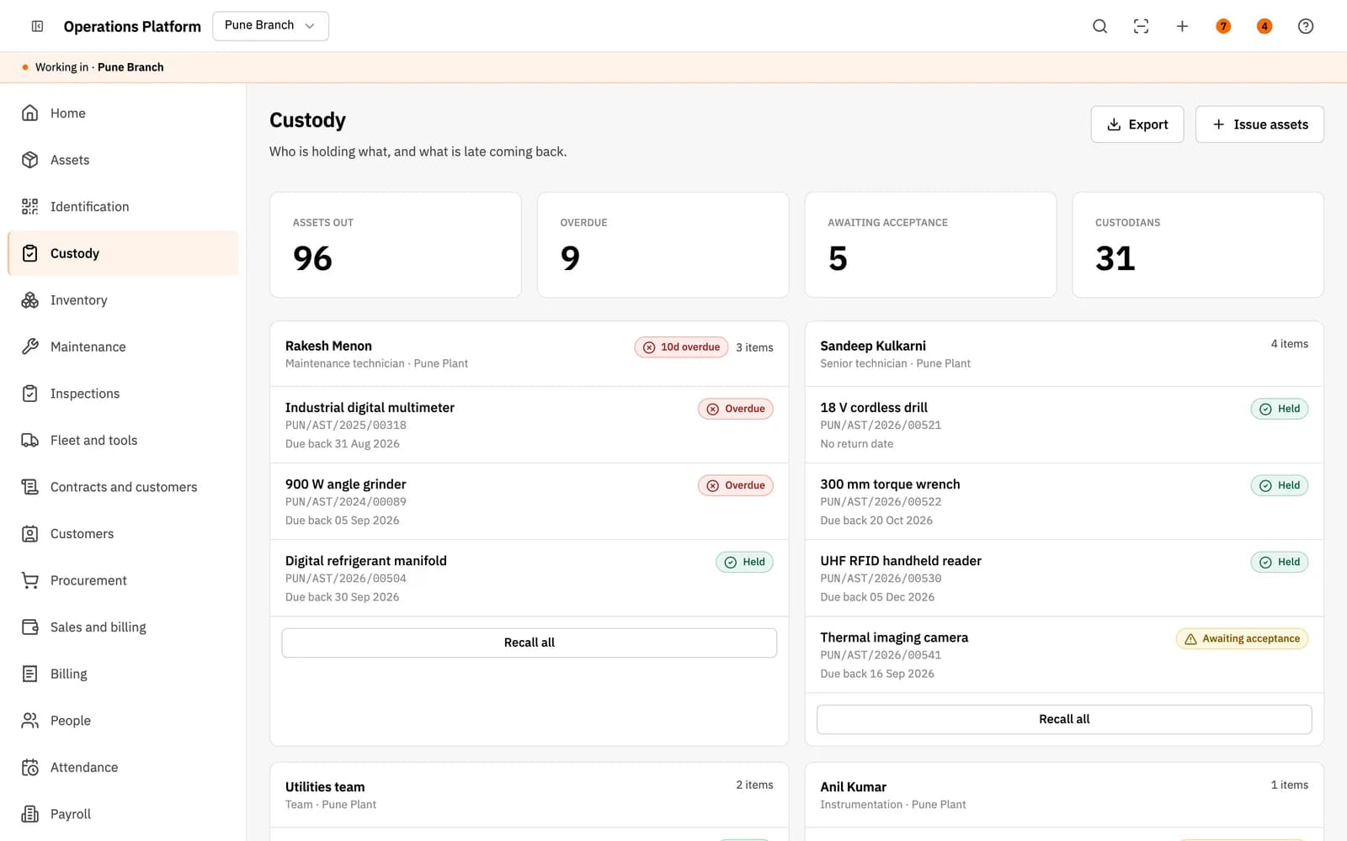Click the Overdue stat card
Image resolution: width=1347 pixels, height=841 pixels.
click(663, 245)
